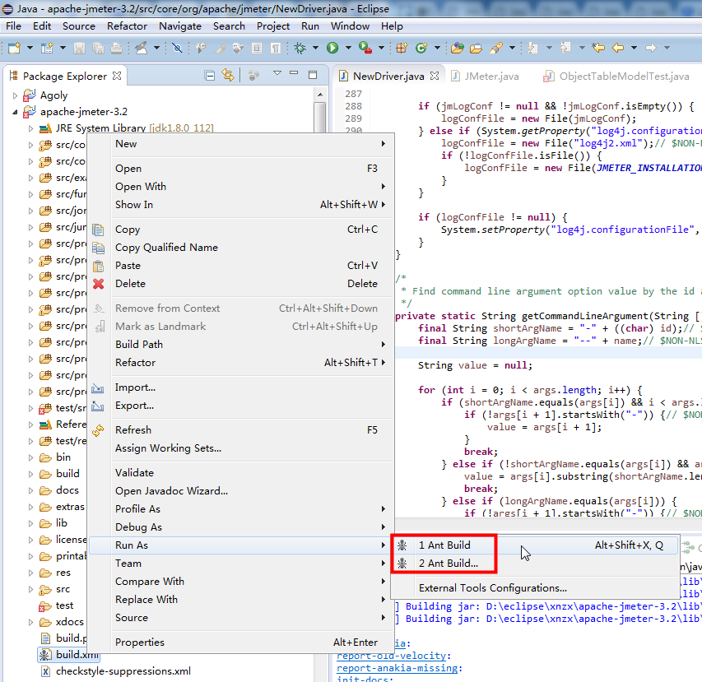This screenshot has width=702, height=682.
Task: Select '2 Ant Build...' in Run As submenu
Action: click(x=535, y=563)
